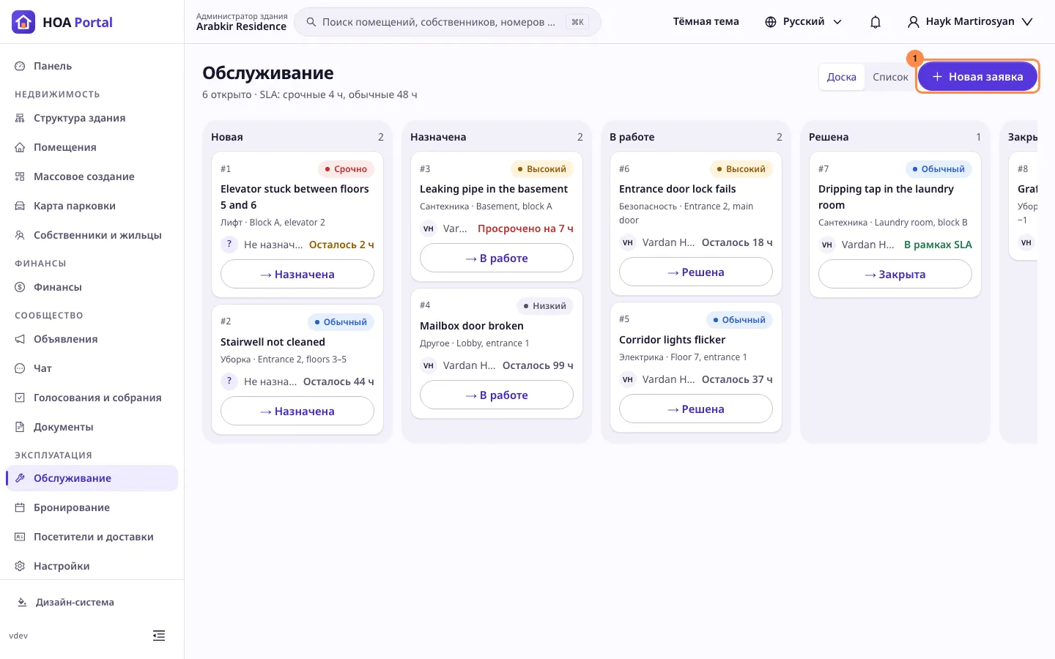Click the Помещения home icon

[x=20, y=147]
